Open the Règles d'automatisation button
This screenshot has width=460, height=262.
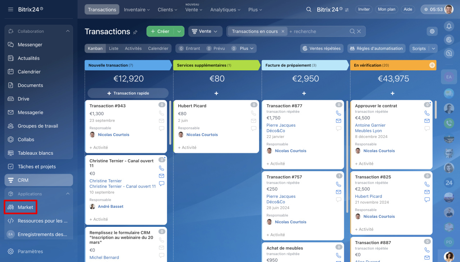(376, 48)
